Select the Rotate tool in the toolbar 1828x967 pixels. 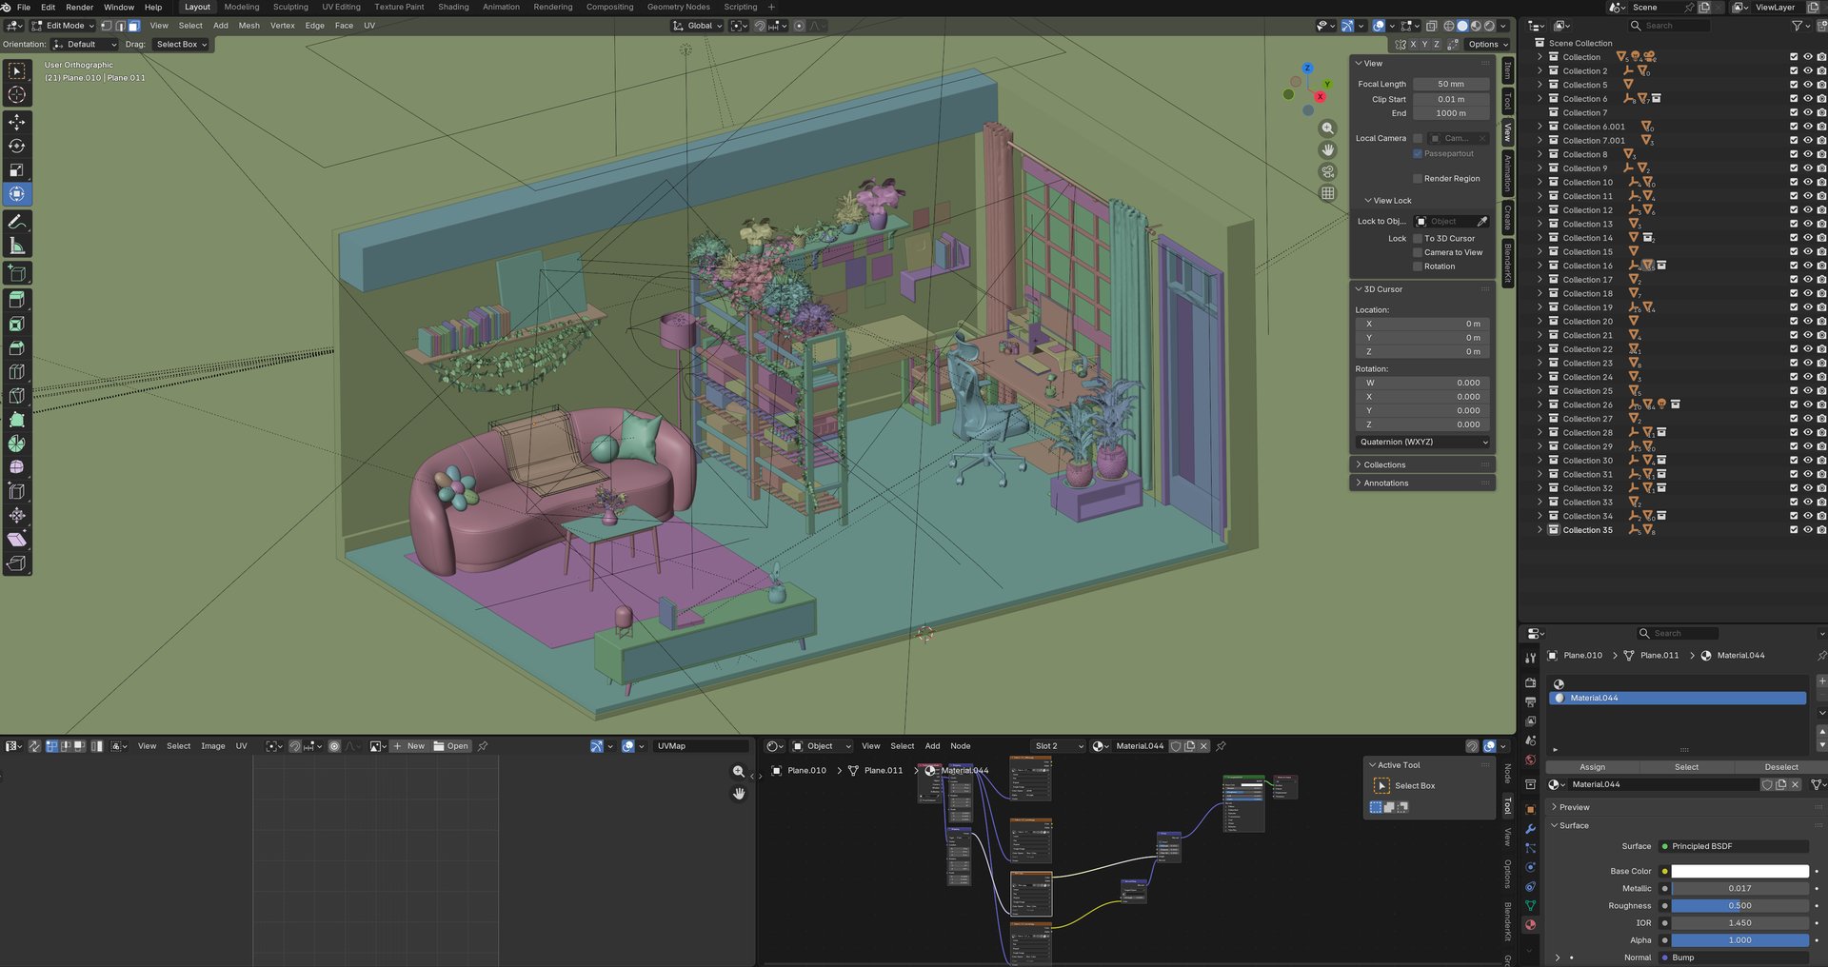(x=17, y=146)
